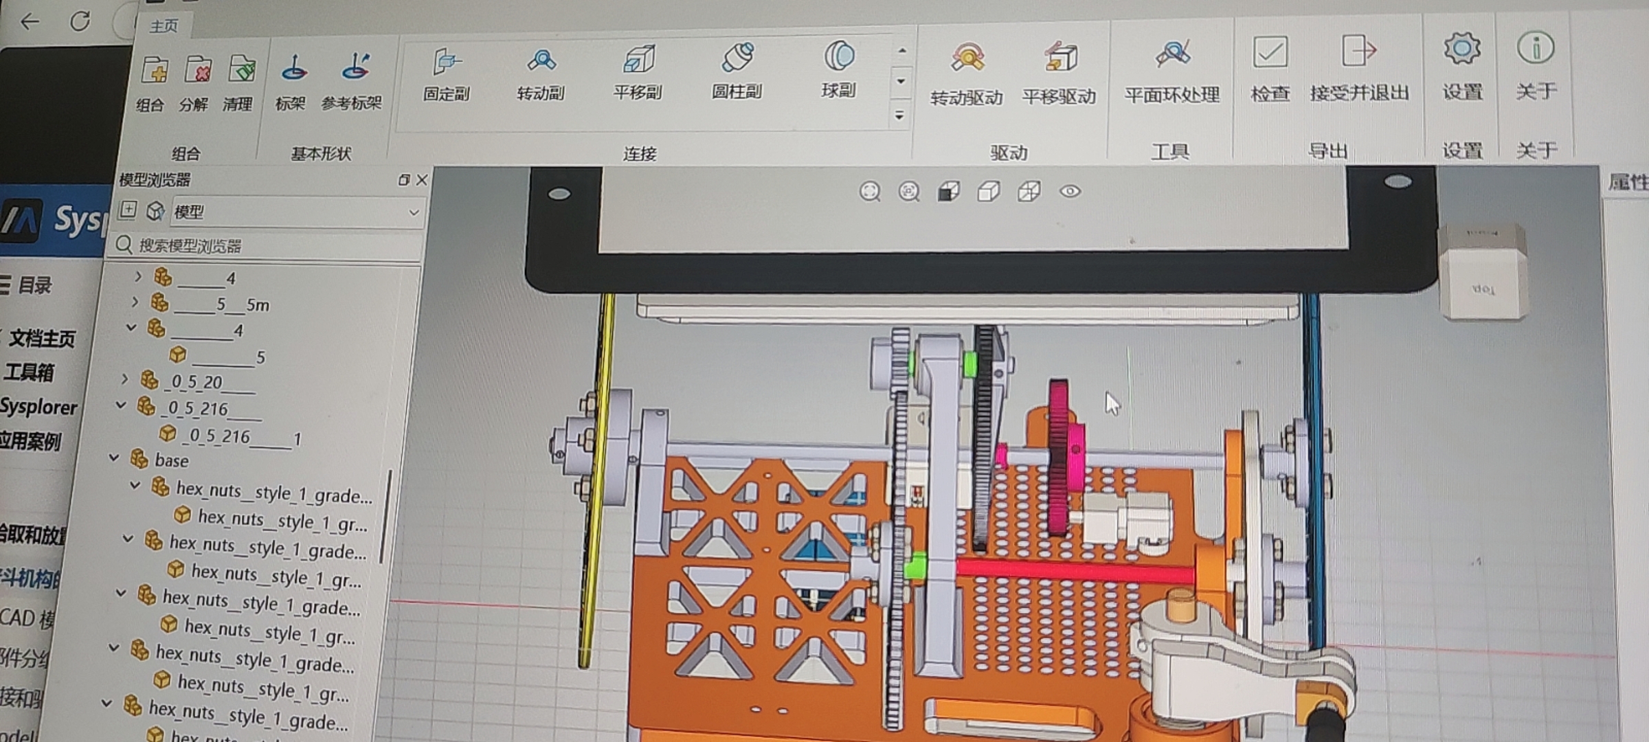Open 应用案例 in the docs sidebar

(30, 440)
